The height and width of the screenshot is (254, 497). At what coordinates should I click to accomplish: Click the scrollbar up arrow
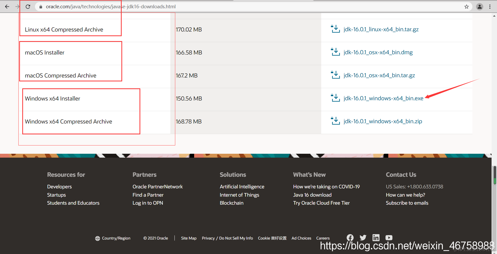494,16
